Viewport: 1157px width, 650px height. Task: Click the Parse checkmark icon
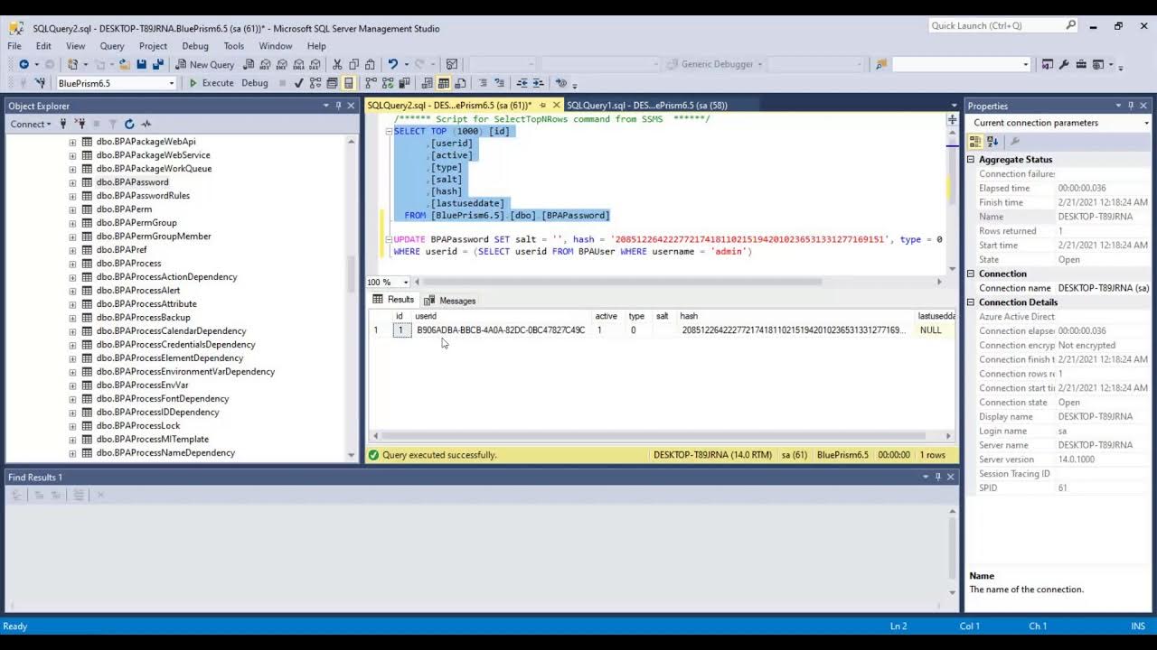pos(298,83)
